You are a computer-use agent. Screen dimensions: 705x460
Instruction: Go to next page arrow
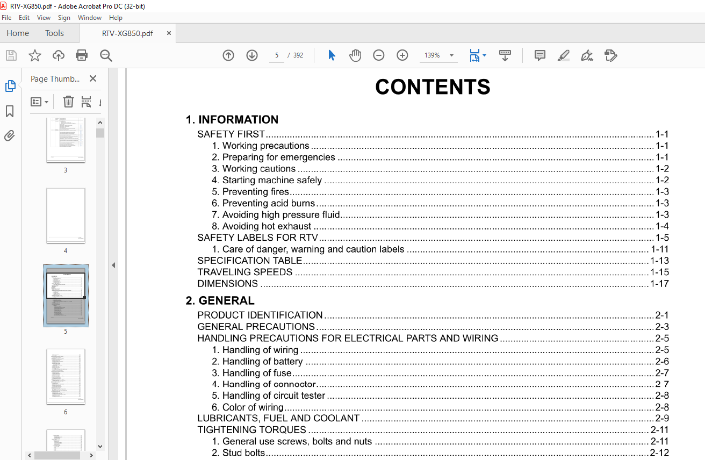[252, 55]
